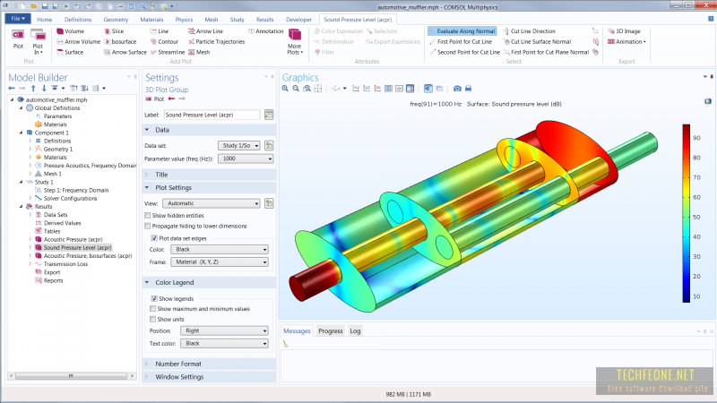Open the Text color dropdown

[x=224, y=344]
